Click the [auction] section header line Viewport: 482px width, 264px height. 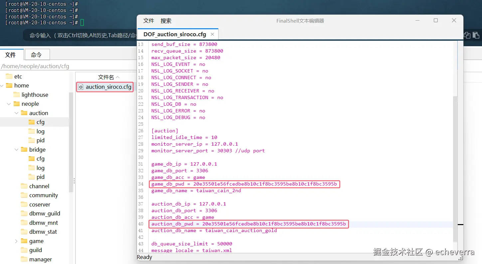point(165,131)
